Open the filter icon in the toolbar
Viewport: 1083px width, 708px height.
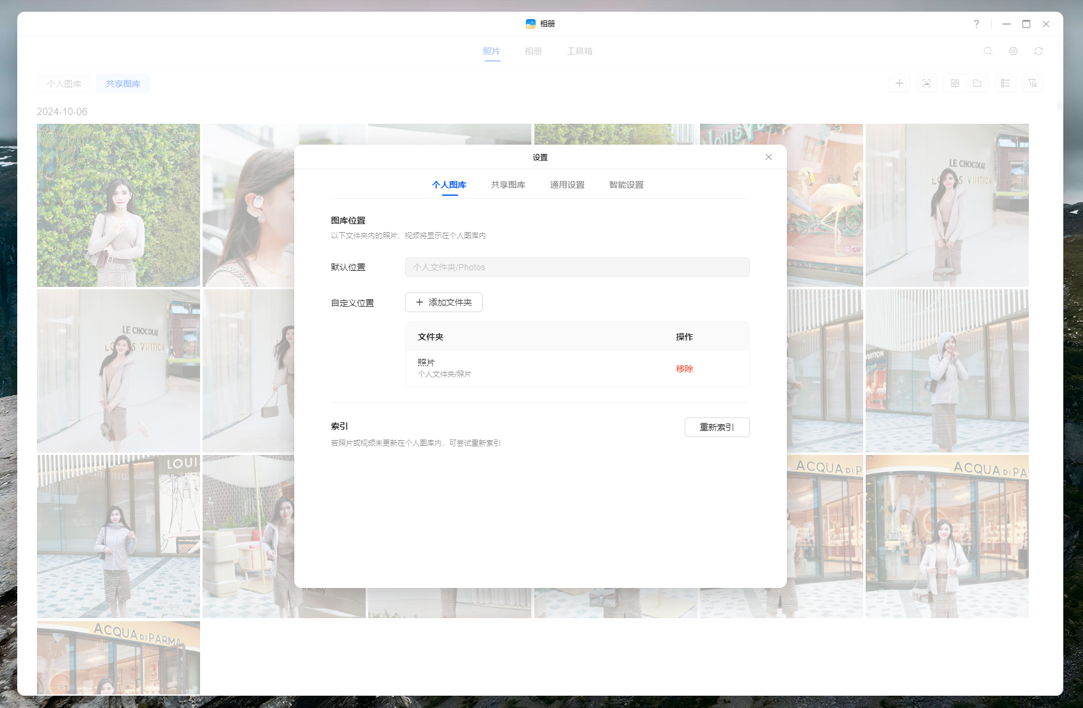click(1033, 83)
